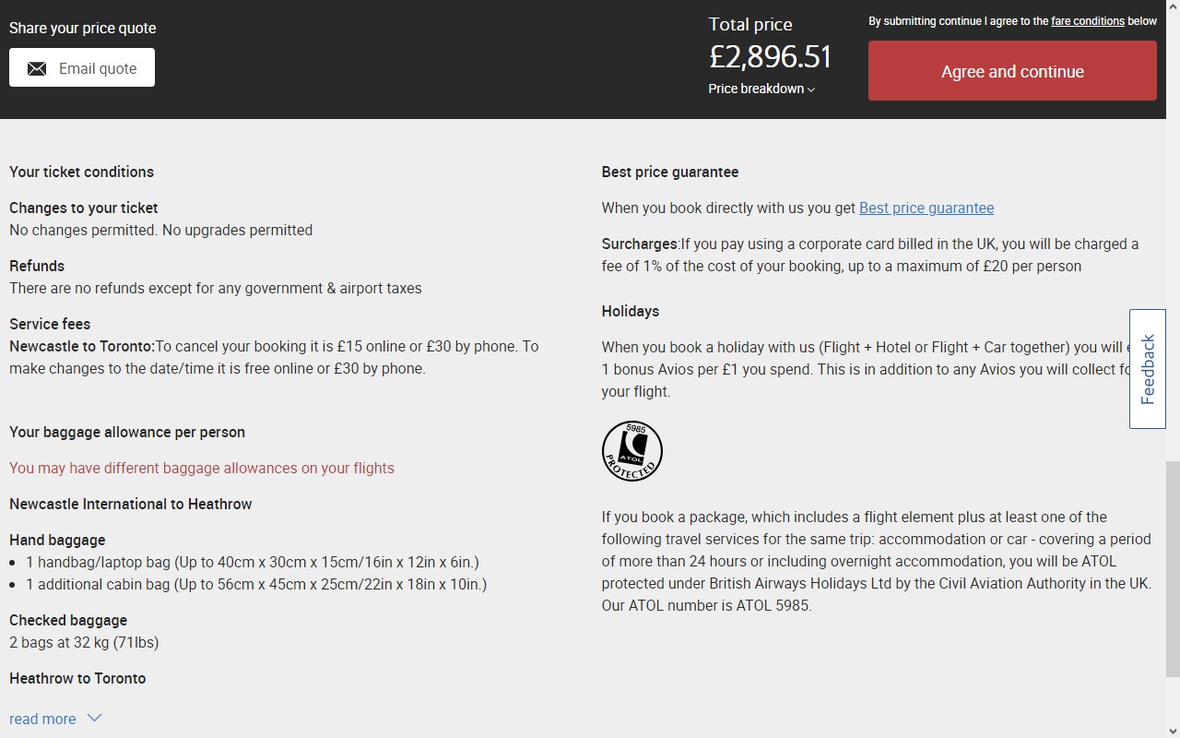Image resolution: width=1180 pixels, height=738 pixels.
Task: Open the Feedback side tab
Action: coord(1148,369)
